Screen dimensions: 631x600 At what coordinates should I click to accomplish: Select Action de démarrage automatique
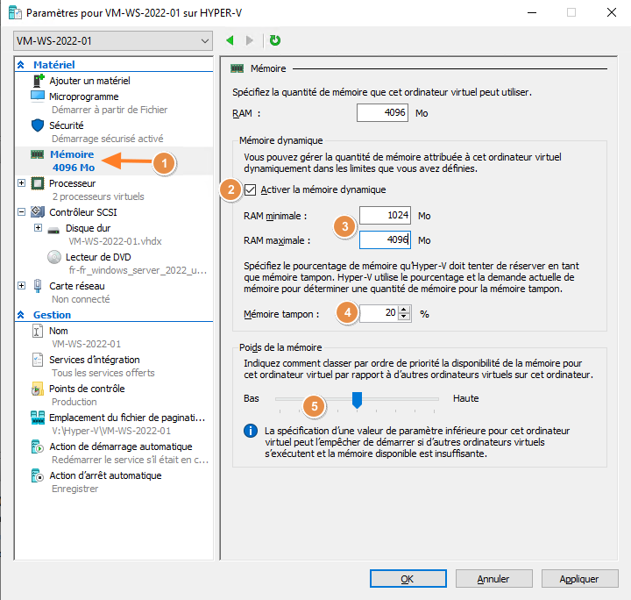click(x=121, y=446)
